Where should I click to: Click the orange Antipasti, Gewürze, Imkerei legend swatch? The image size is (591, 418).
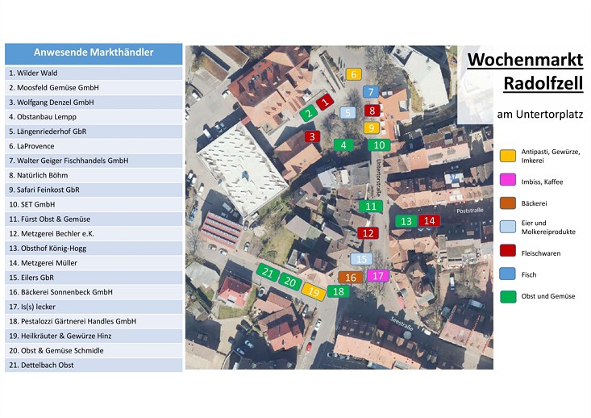coord(507,155)
